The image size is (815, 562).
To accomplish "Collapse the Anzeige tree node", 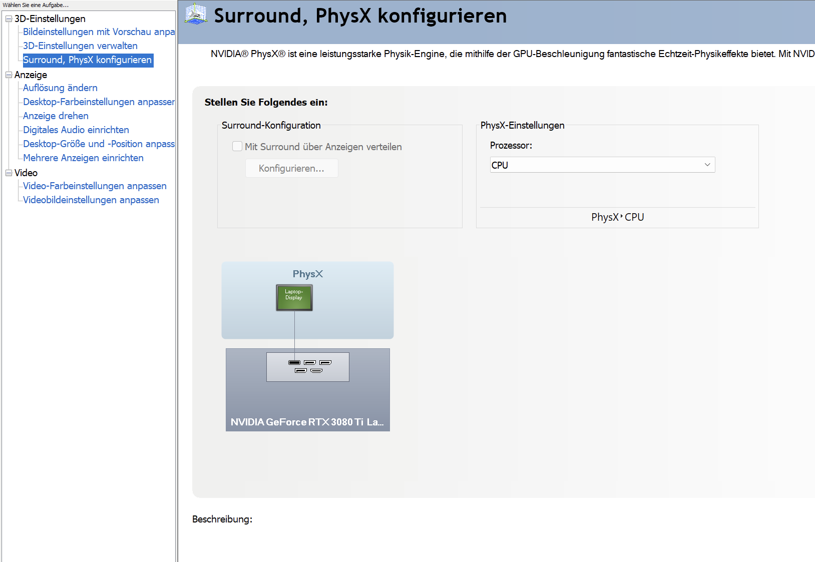I will click(x=9, y=75).
